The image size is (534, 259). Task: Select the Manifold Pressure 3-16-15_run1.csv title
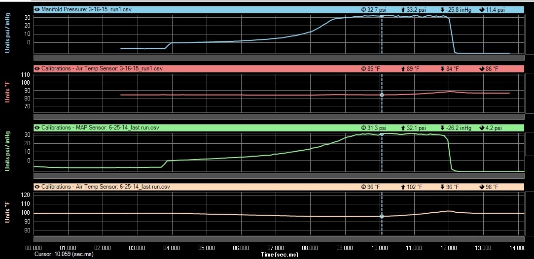99,9
